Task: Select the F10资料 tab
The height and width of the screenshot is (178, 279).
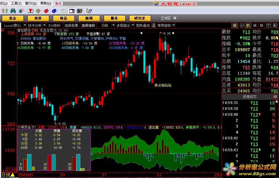Action: click(x=54, y=26)
